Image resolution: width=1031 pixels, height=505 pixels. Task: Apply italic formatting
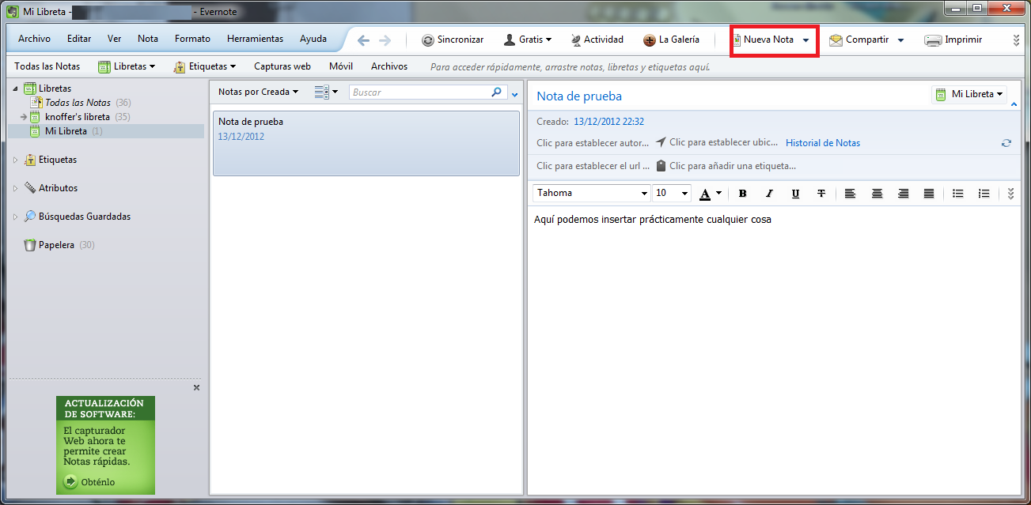pos(769,194)
